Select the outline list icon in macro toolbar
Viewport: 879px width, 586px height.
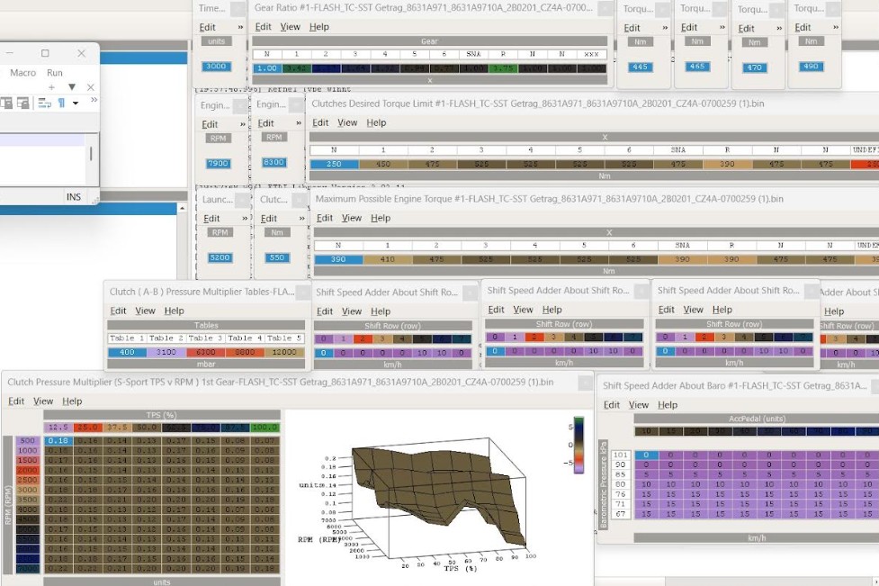[x=43, y=102]
